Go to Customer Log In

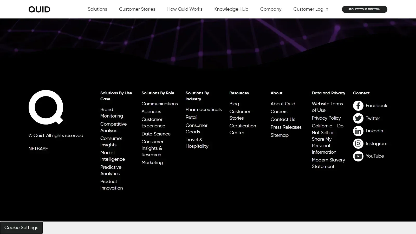pos(311,9)
